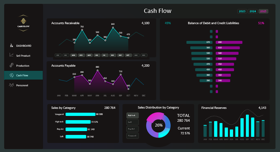Click last month button in slicer row
Viewport: 280px width, 152px height.
pyautogui.click(x=144, y=55)
